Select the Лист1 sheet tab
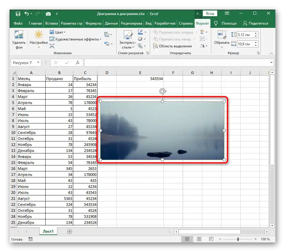285x252 pixels. pos(48,231)
